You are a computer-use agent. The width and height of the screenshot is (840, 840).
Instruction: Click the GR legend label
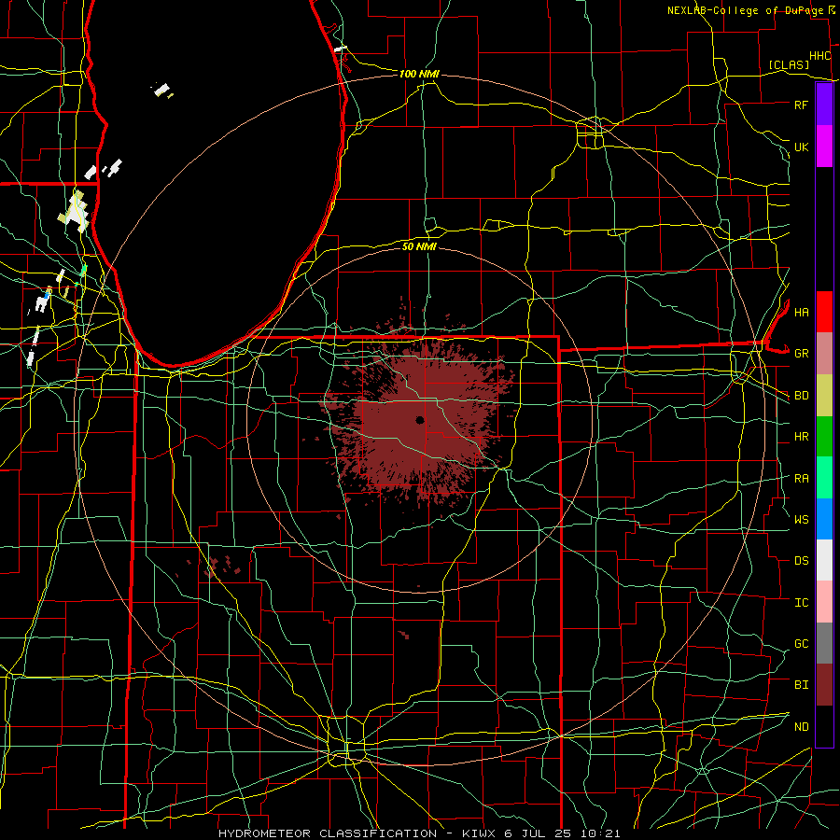click(801, 354)
